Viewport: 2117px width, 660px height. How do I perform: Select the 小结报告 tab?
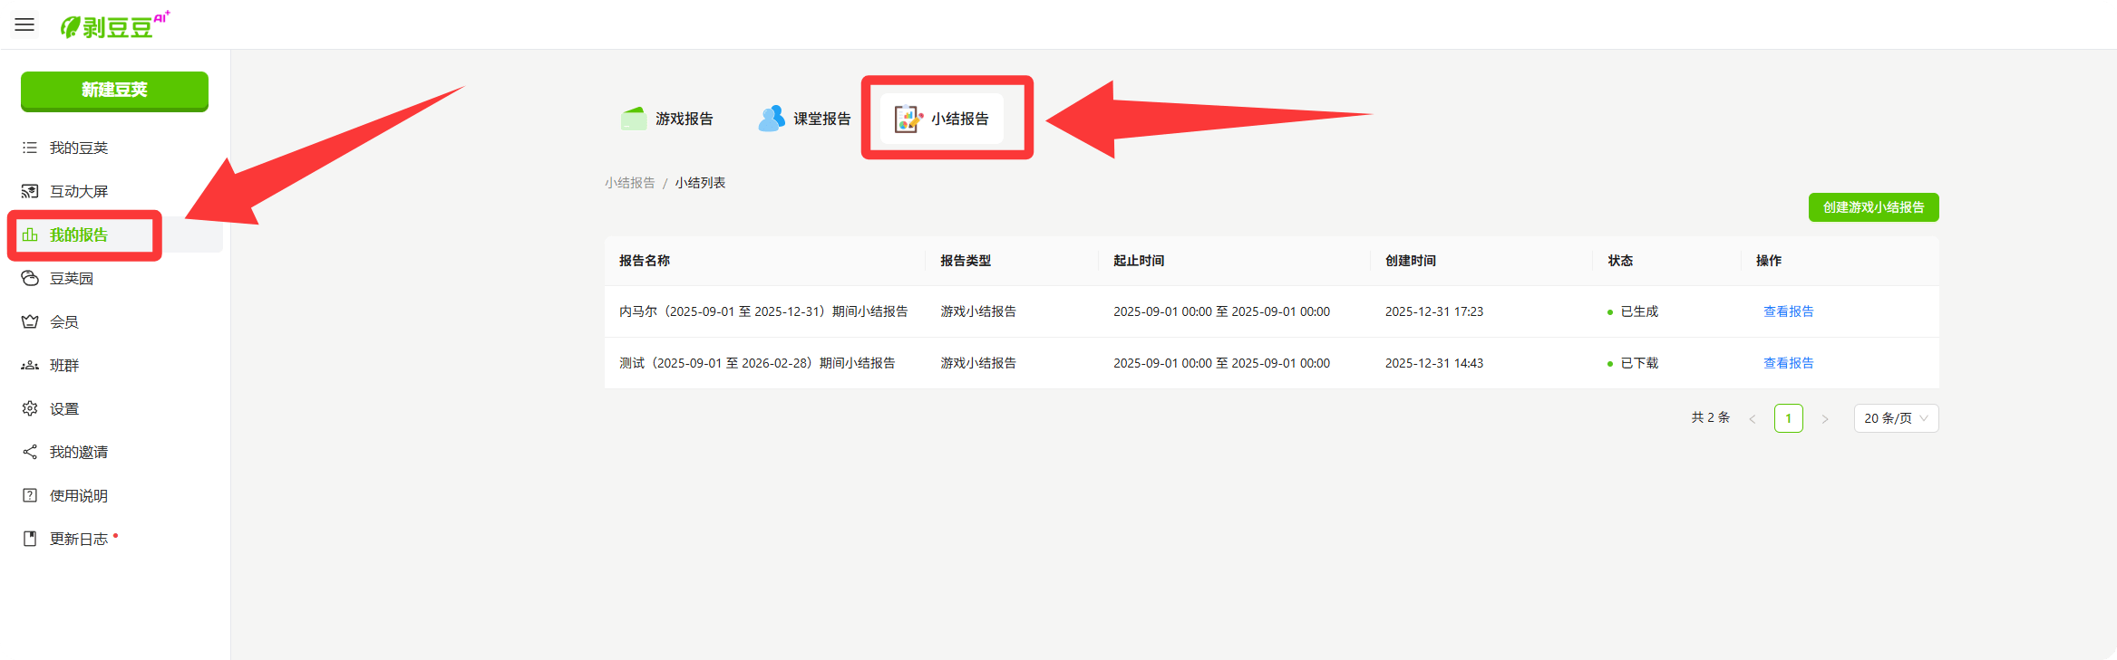point(943,119)
